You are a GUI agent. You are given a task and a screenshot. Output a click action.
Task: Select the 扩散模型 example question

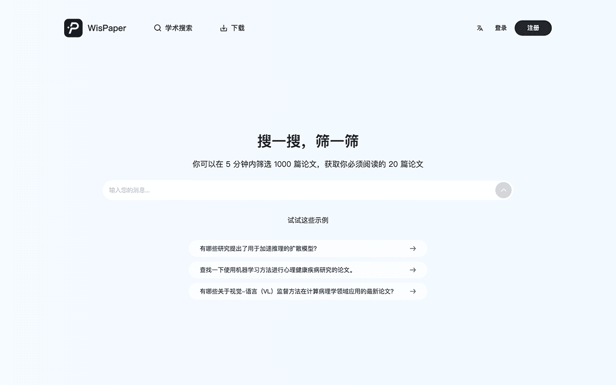coord(258,248)
